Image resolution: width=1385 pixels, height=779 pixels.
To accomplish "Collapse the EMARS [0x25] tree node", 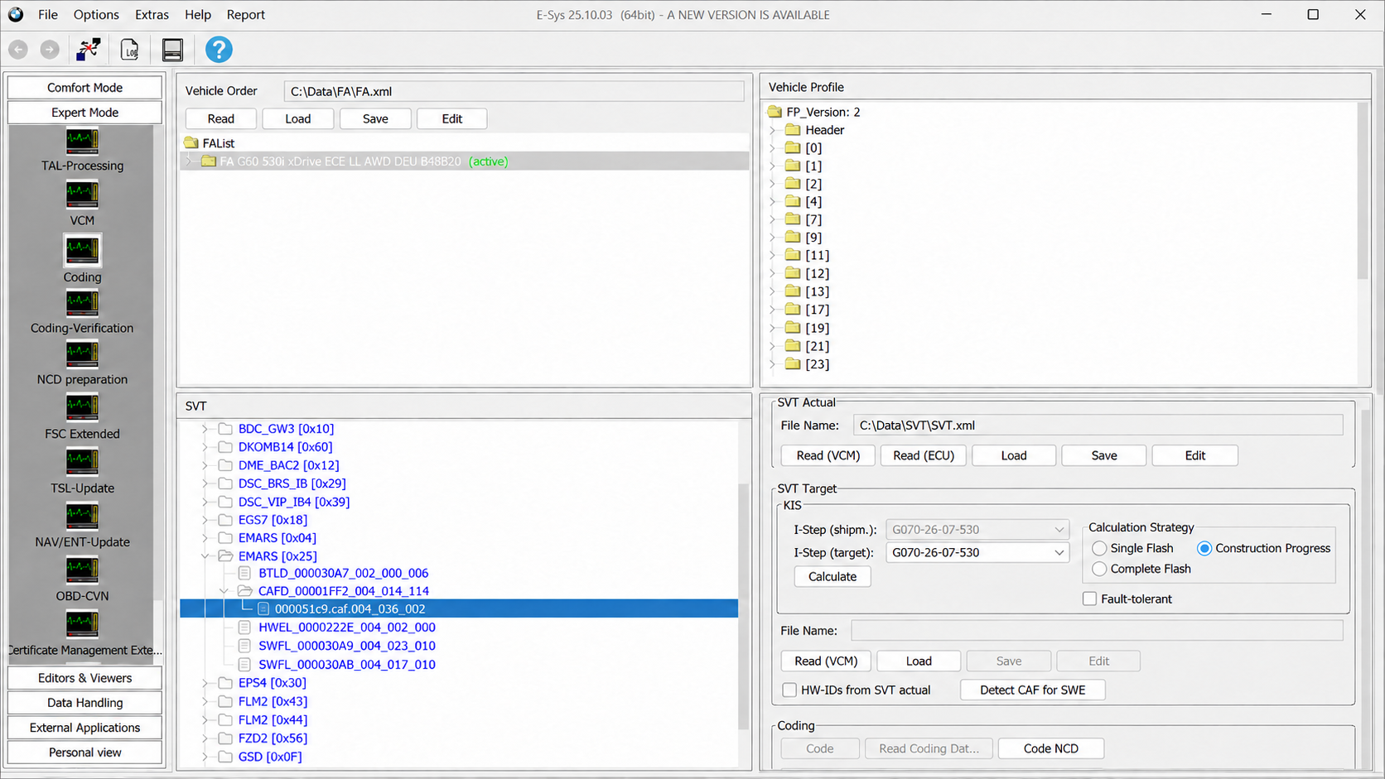I will 205,556.
